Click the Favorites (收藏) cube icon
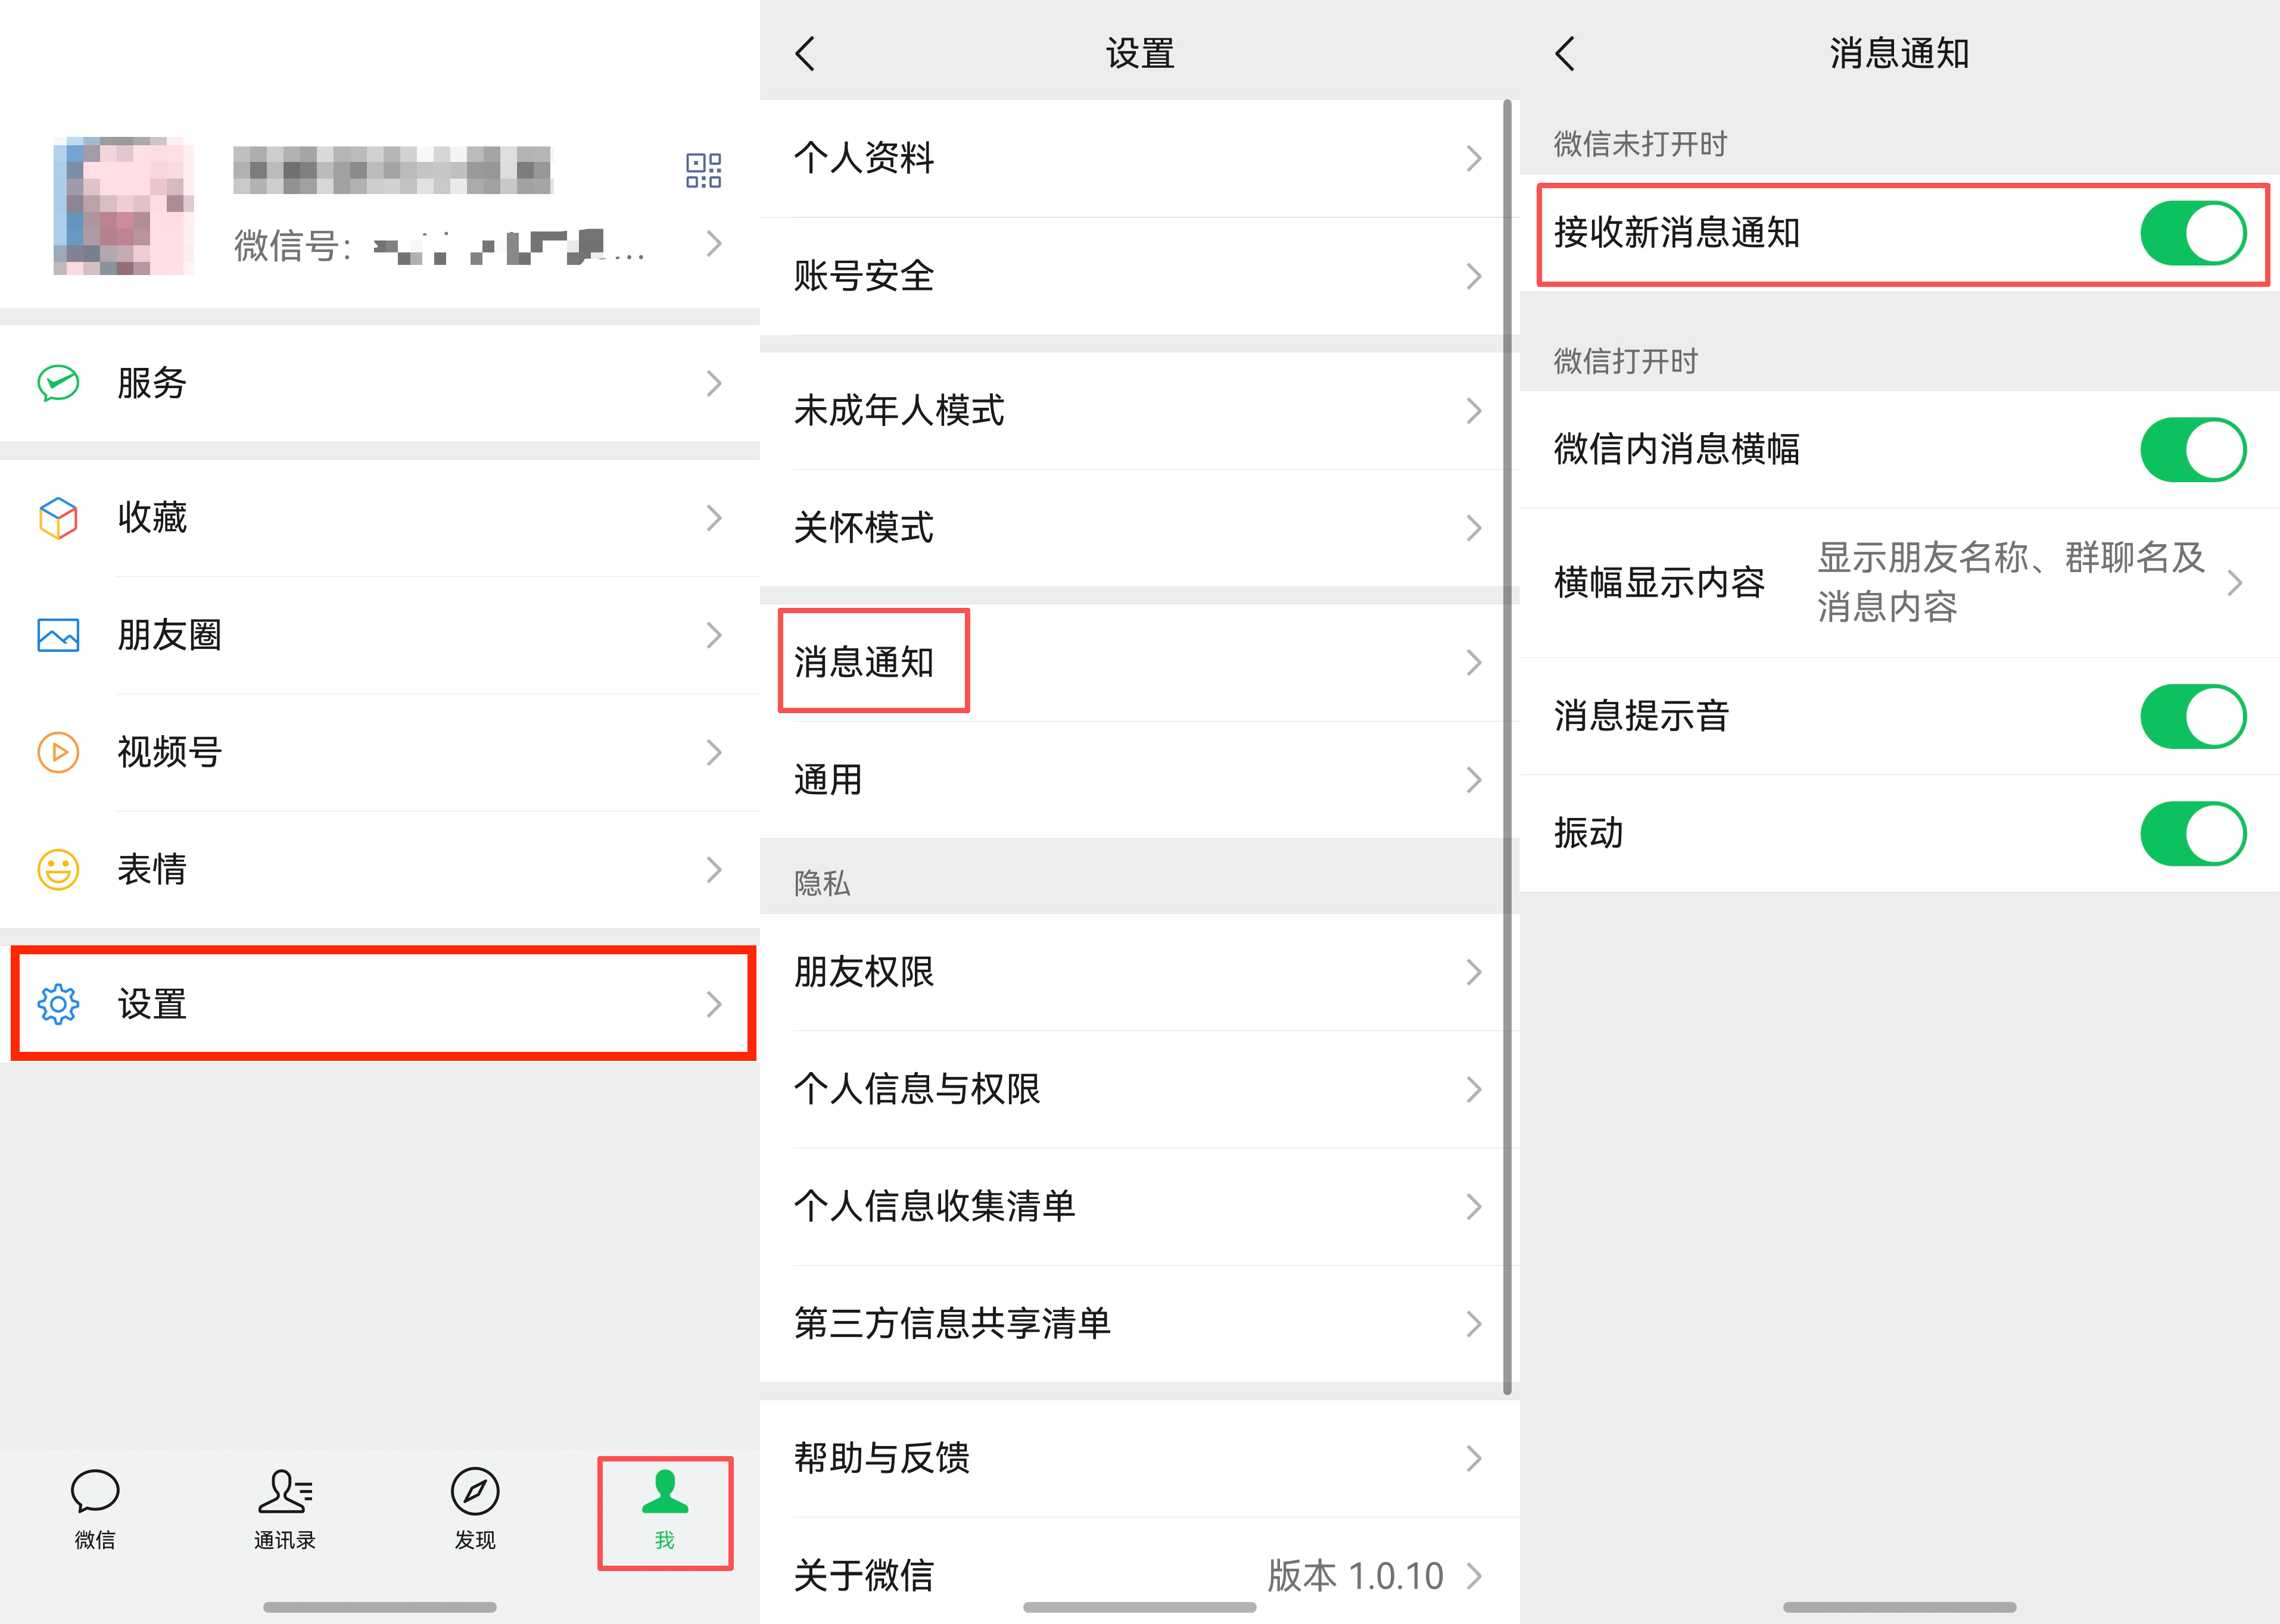 tap(58, 518)
